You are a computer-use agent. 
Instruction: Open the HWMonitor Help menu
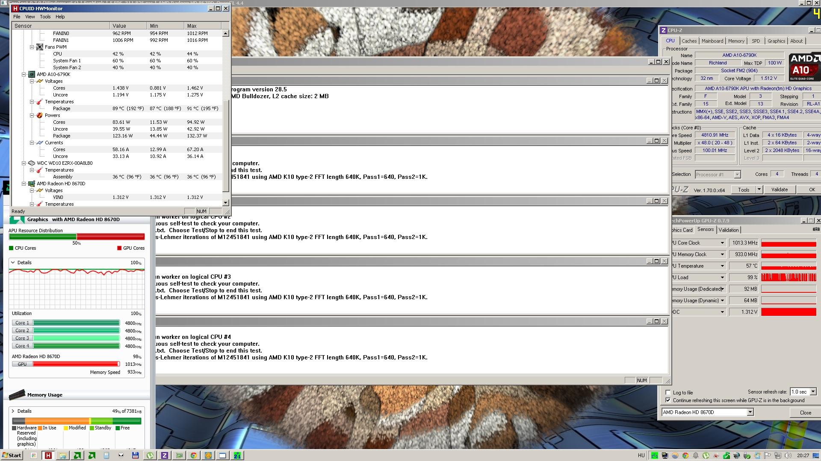[x=60, y=17]
